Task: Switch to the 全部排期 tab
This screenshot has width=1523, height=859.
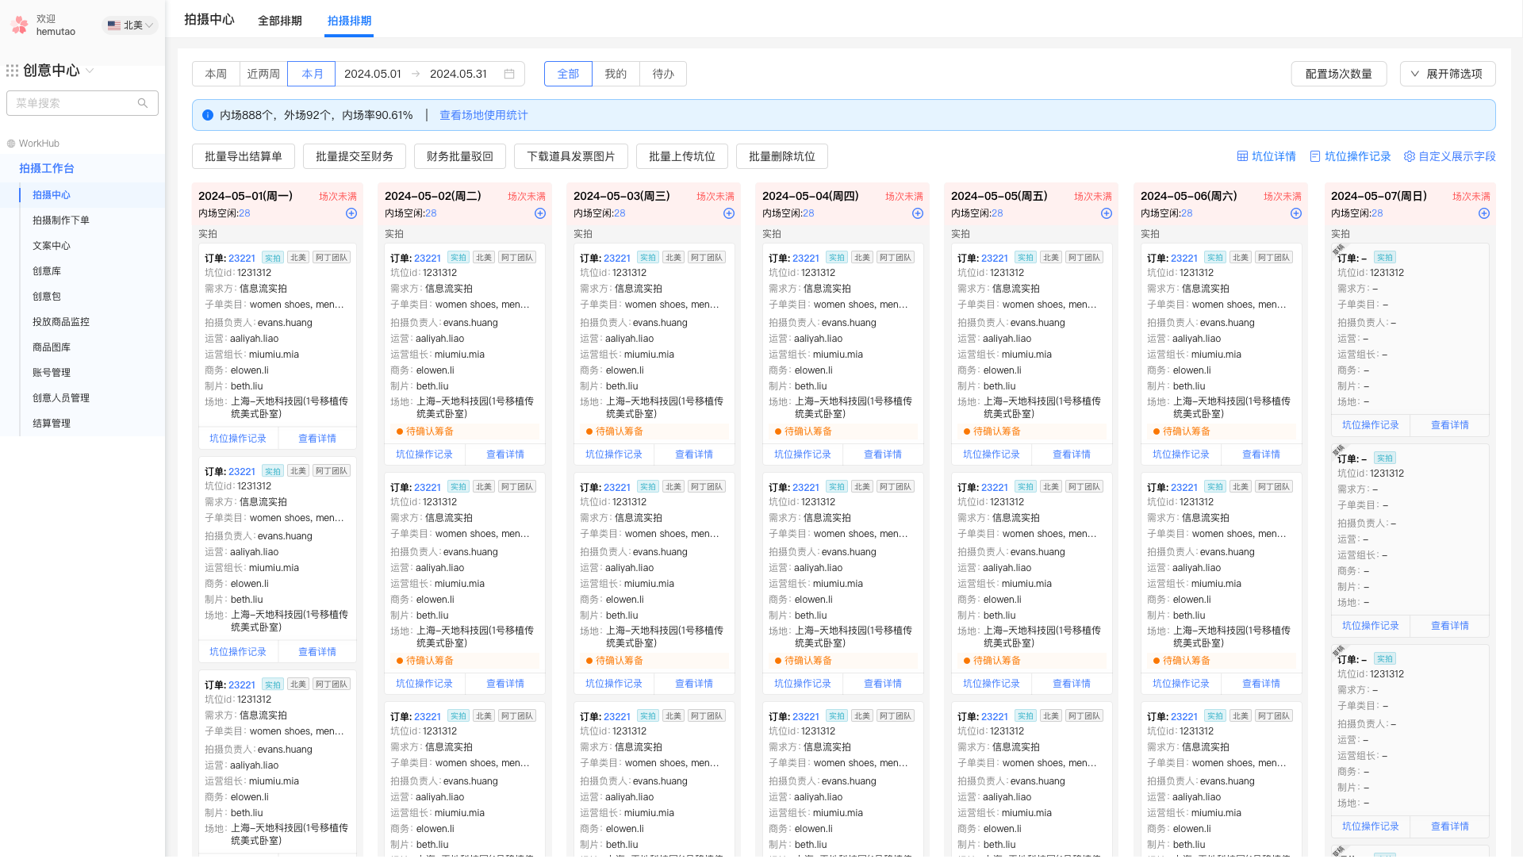Action: coord(280,21)
